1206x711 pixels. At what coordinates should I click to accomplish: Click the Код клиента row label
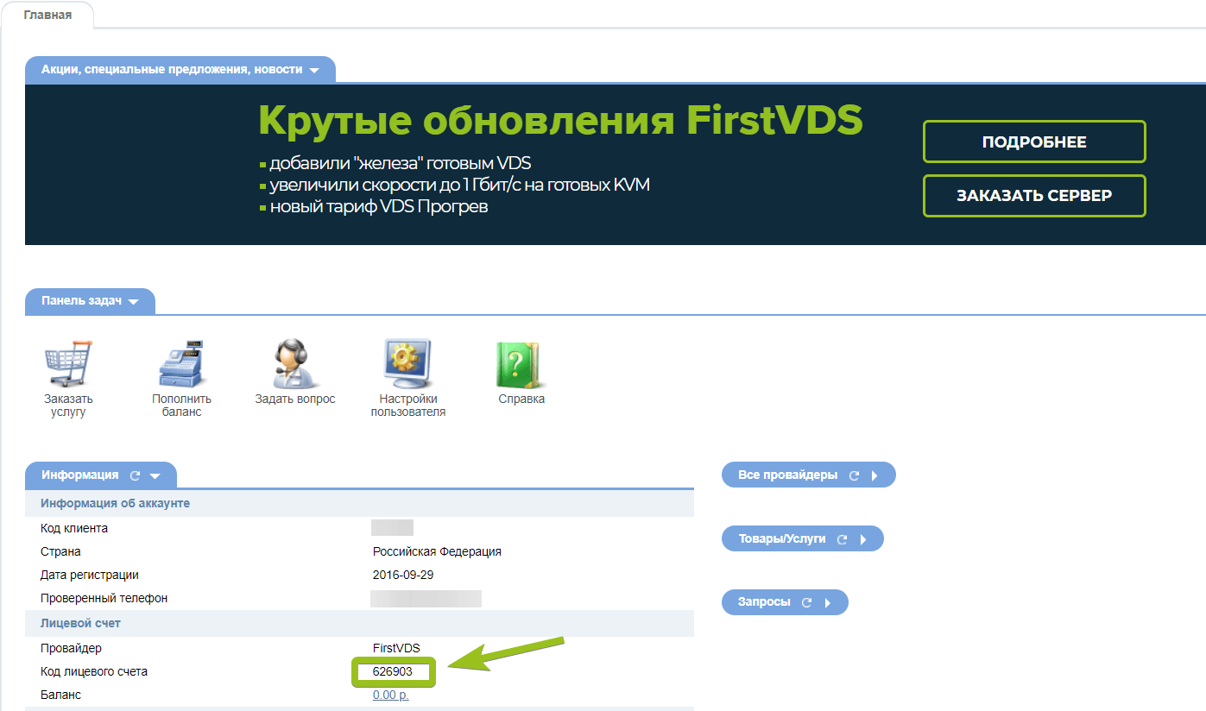pos(74,528)
